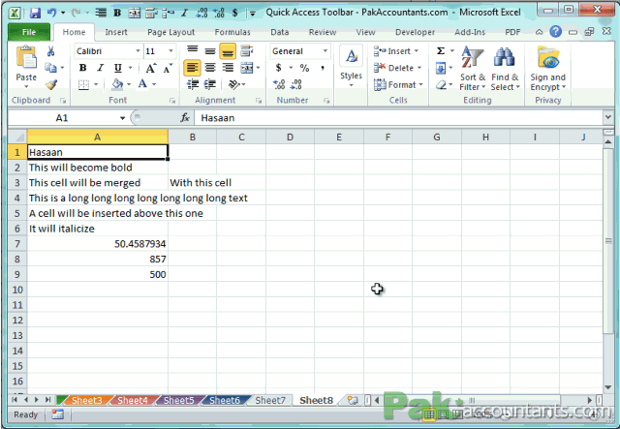The width and height of the screenshot is (620, 429).
Task: Toggle Top Align in Alignment group
Action: pos(193,50)
